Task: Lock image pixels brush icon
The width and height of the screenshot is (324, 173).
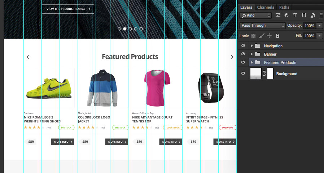Action: [x=261, y=36]
